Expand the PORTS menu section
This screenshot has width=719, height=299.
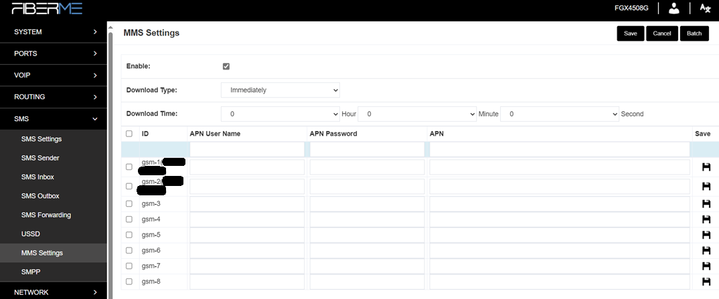click(53, 54)
